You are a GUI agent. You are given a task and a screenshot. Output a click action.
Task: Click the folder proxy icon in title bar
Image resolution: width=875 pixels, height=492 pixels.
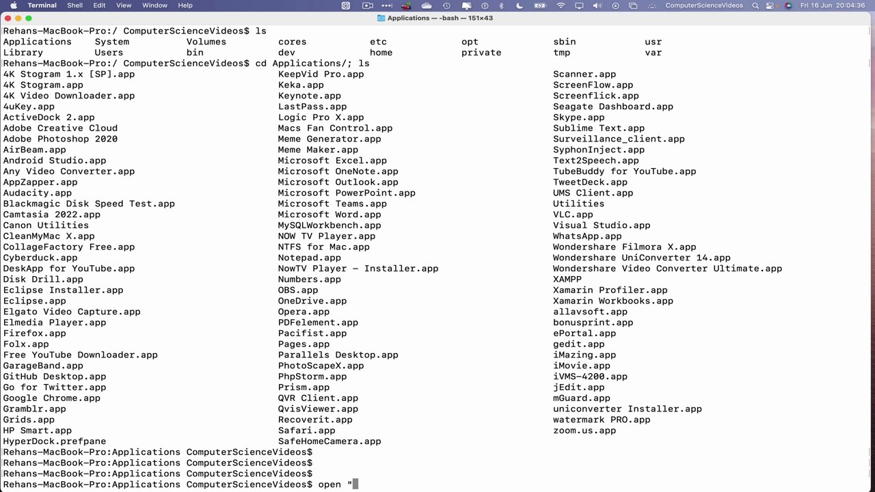point(381,18)
